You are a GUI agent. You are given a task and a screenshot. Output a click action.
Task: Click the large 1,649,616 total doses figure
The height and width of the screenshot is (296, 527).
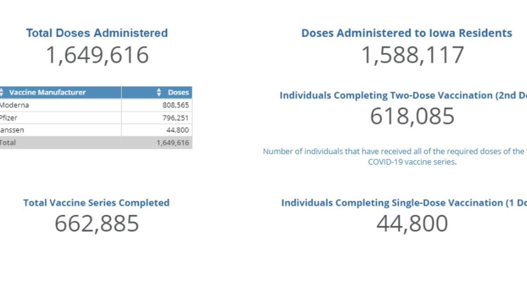[97, 55]
